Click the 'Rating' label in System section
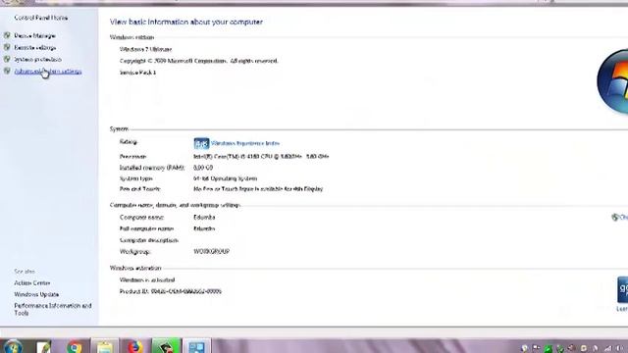The image size is (628, 353). [x=129, y=141]
